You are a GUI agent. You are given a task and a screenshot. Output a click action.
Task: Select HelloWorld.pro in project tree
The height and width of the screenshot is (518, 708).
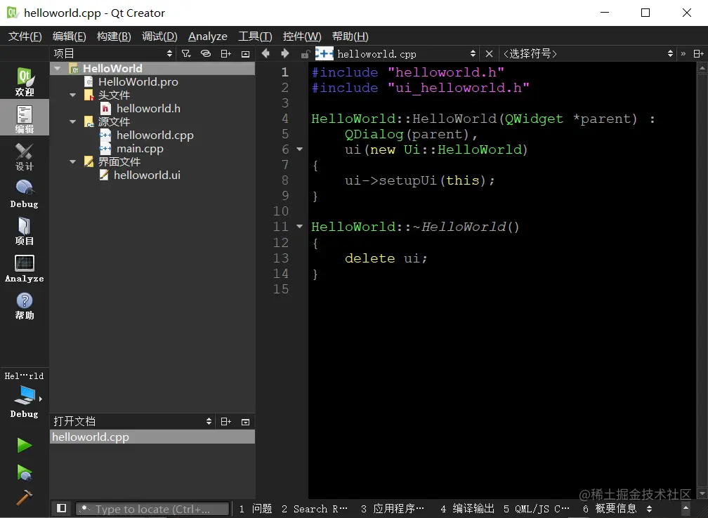click(x=138, y=81)
